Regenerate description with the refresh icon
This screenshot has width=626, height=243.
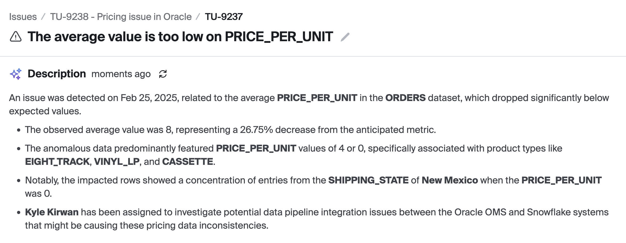[163, 74]
